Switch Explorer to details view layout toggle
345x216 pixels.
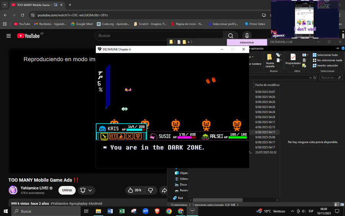(x=337, y=205)
